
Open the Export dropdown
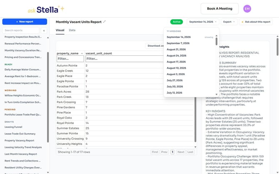[229, 22]
